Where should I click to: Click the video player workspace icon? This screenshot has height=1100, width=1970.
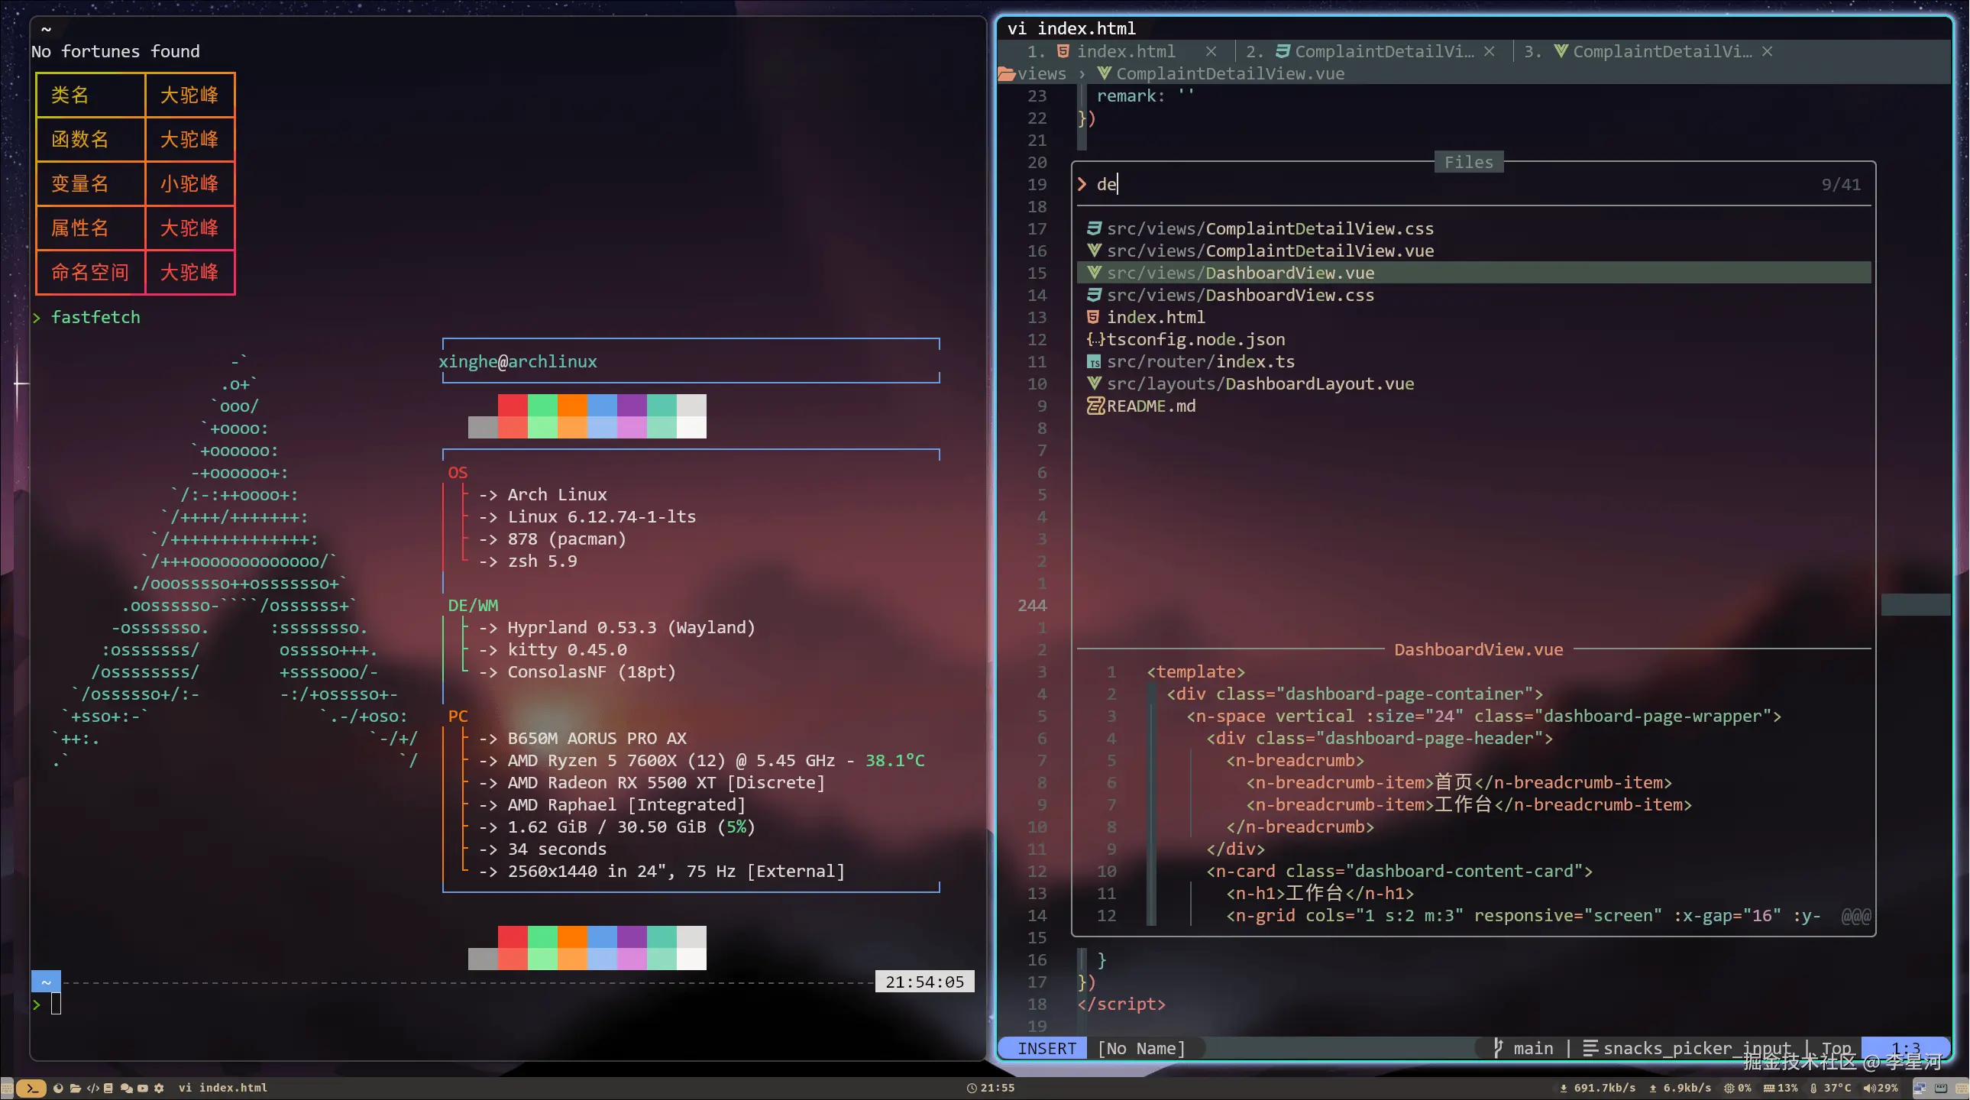pyautogui.click(x=143, y=1089)
